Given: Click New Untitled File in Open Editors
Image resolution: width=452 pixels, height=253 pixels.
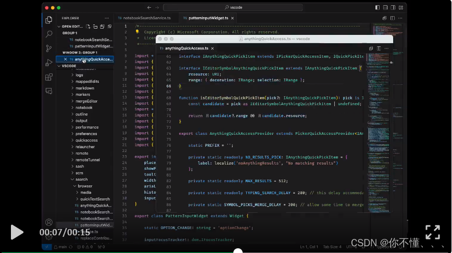Looking at the screenshot, I should click(x=88, y=27).
